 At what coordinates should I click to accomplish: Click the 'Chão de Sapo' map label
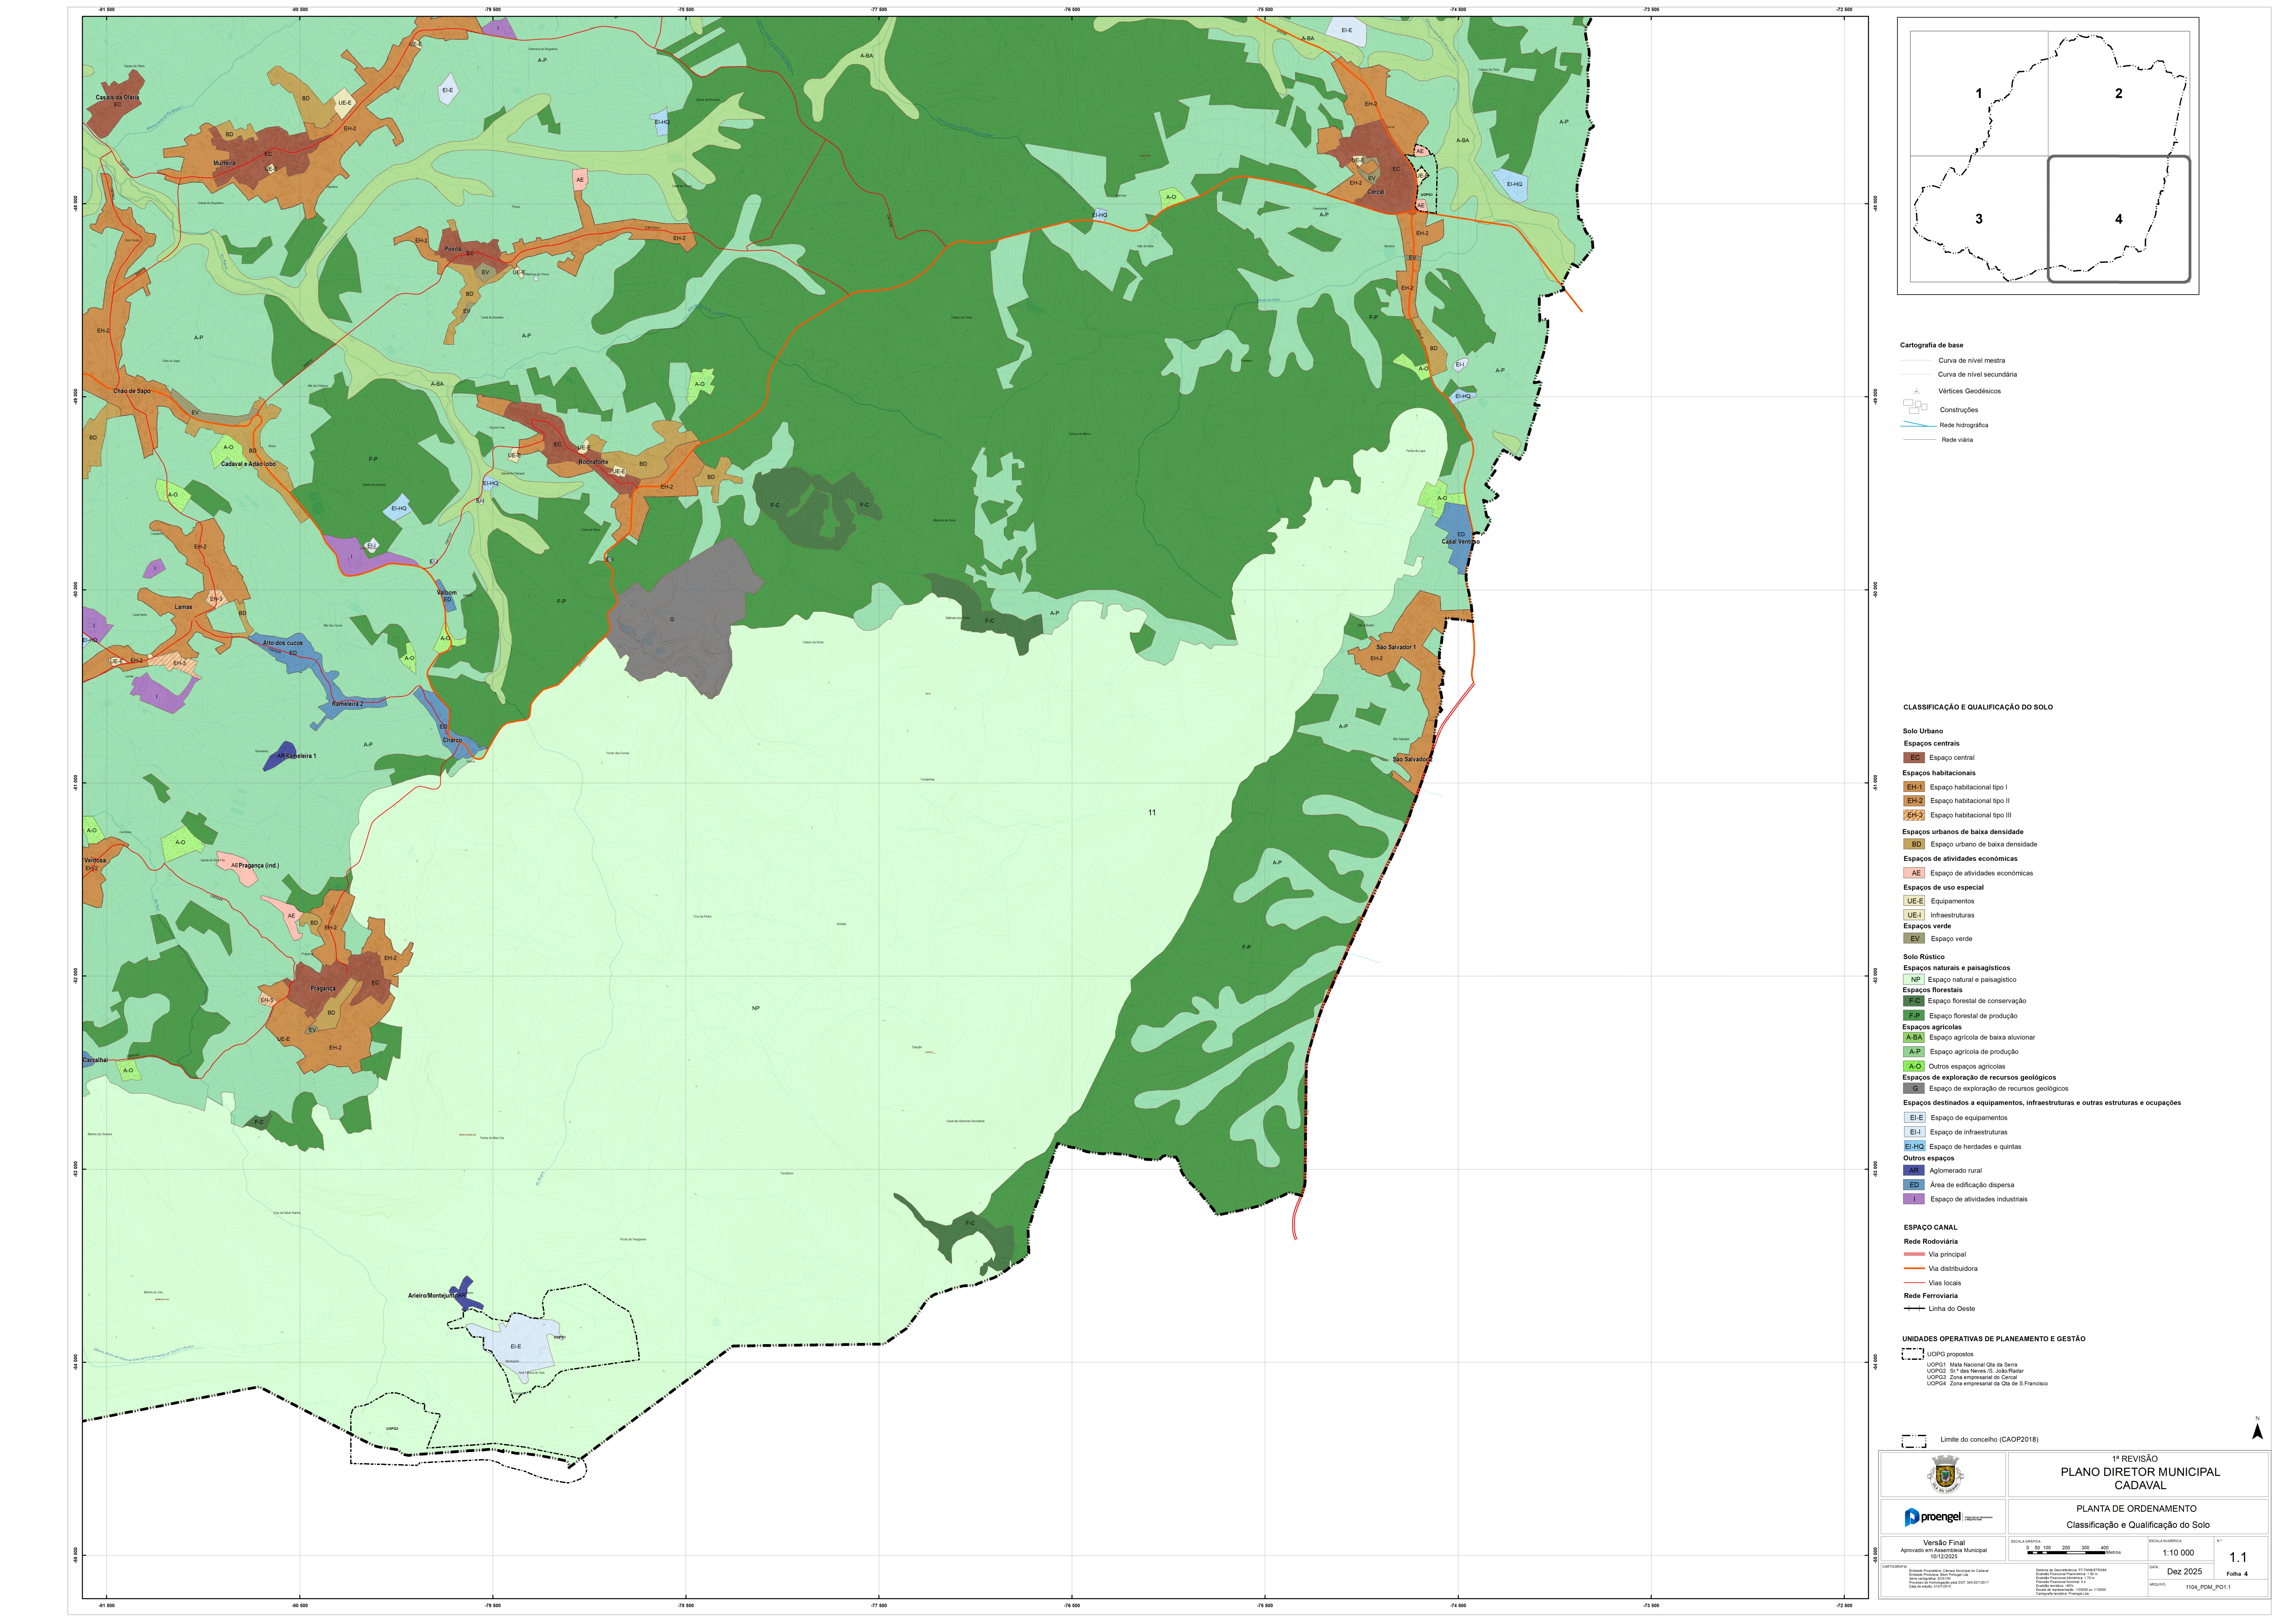(x=132, y=391)
